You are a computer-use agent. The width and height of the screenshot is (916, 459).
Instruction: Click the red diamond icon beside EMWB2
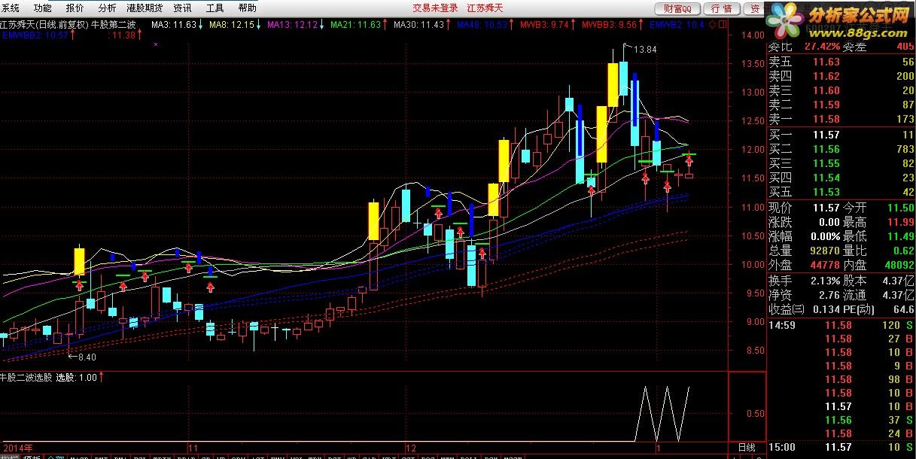711,25
